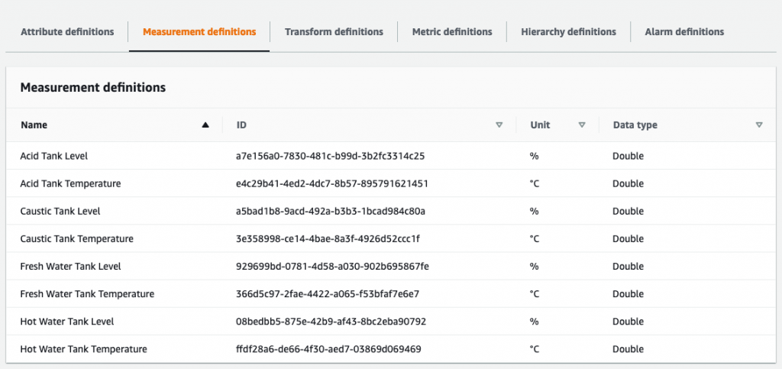Click ID 3e358998-ce14-4bae-8a3f-4926d52ccc1f

(x=328, y=239)
